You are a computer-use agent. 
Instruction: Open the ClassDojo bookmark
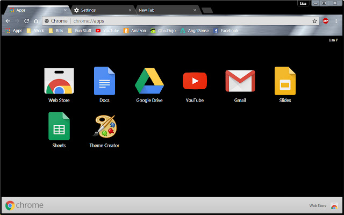click(x=163, y=31)
